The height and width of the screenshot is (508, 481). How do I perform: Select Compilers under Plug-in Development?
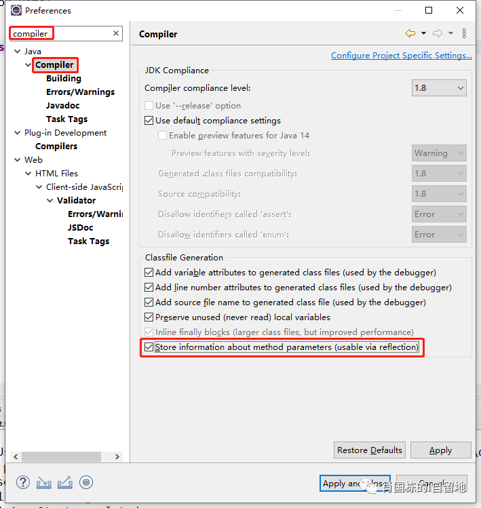(56, 146)
